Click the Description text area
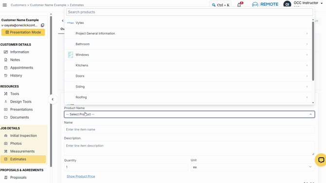 189,148
